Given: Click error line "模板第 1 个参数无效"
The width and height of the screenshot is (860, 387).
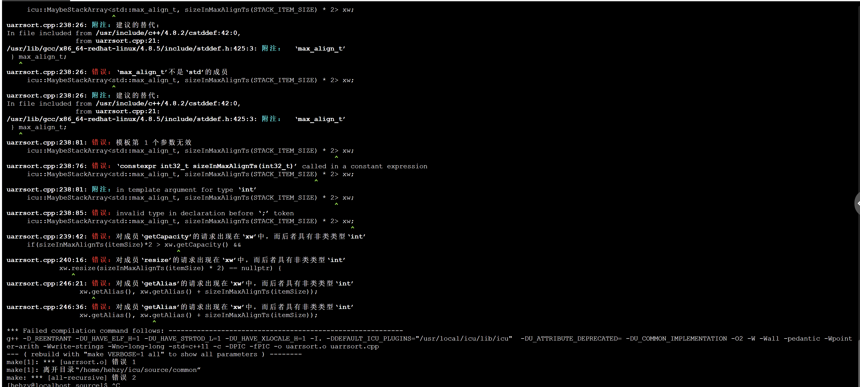Looking at the screenshot, I should (99, 142).
